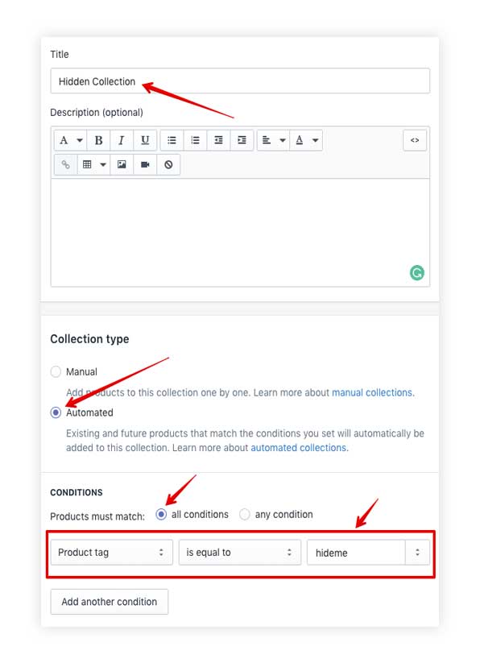Click the indent icon
Image resolution: width=480 pixels, height=663 pixels.
242,140
